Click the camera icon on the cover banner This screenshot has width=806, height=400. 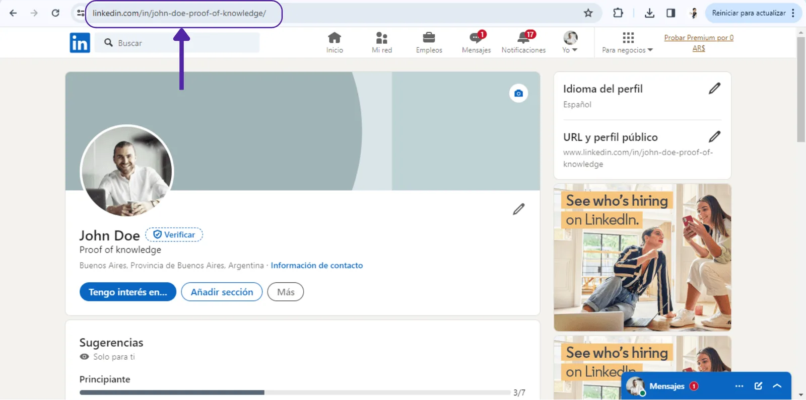point(518,93)
